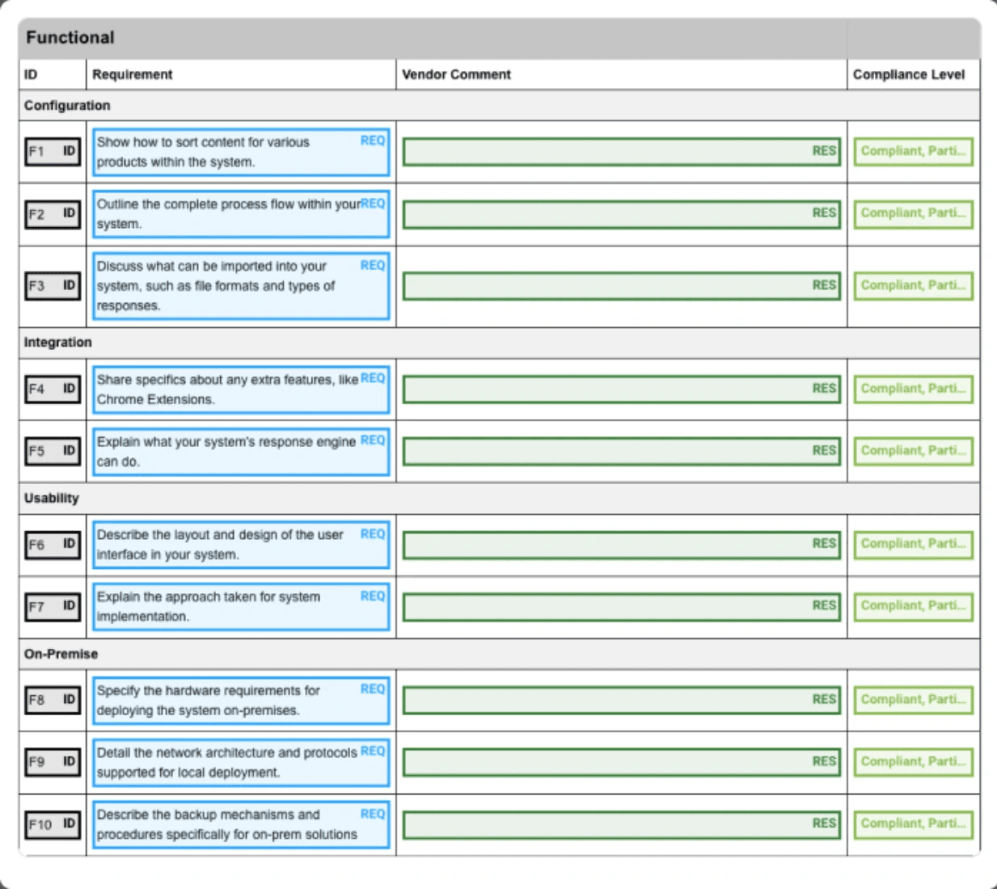Click the vendor comment field for F9

(x=621, y=760)
